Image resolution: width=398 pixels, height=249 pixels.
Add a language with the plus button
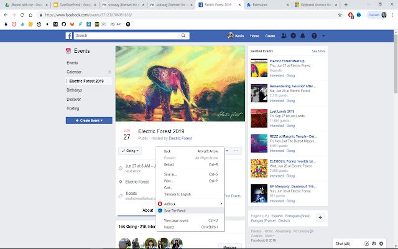coord(320,217)
